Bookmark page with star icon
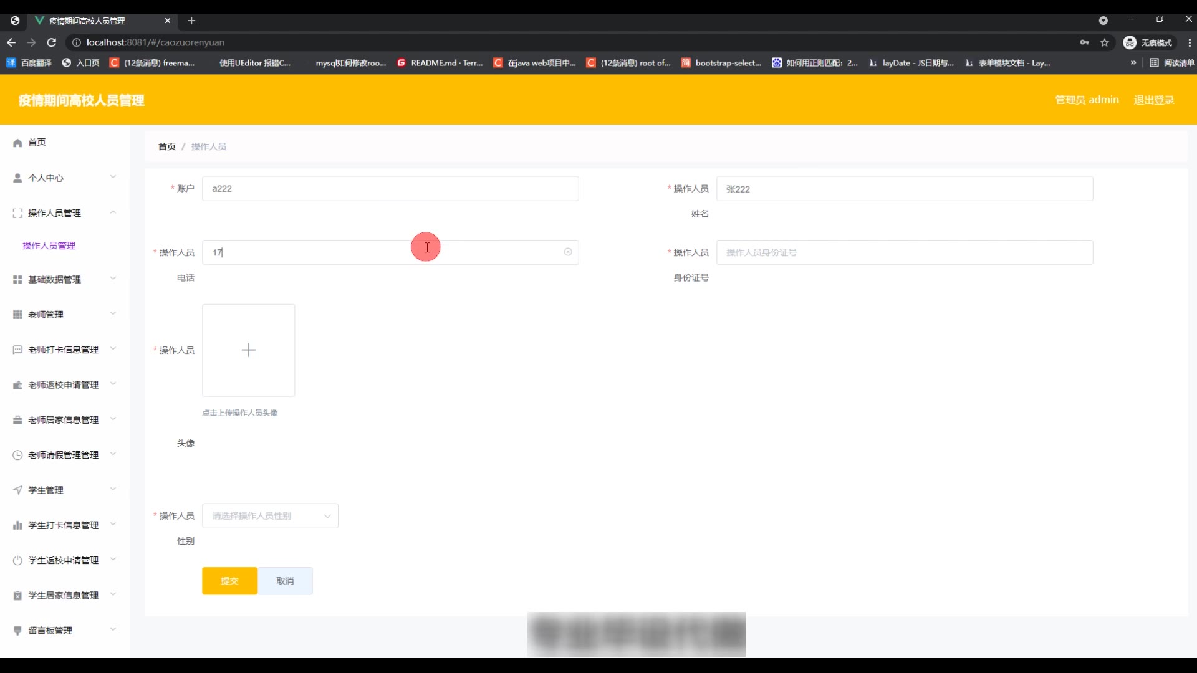This screenshot has height=673, width=1197. (1105, 42)
